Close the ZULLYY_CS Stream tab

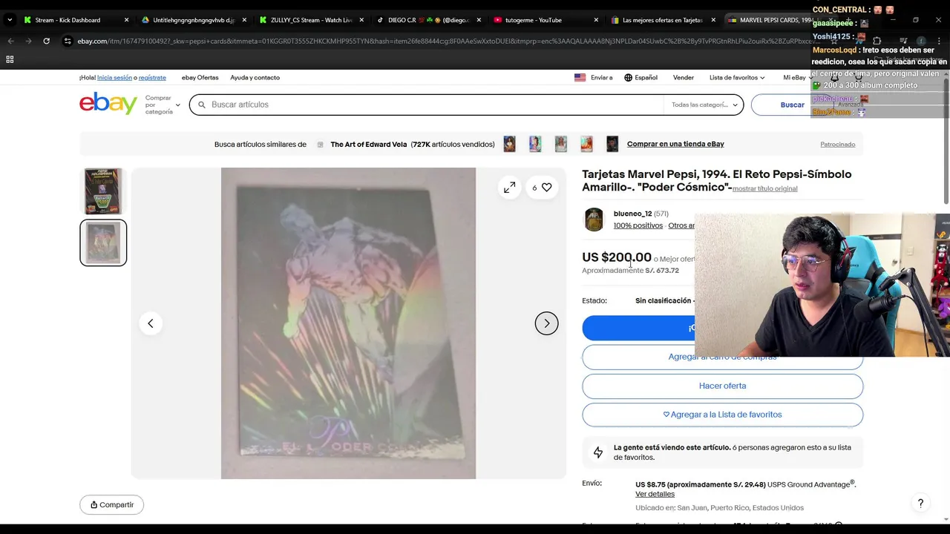[x=361, y=20]
